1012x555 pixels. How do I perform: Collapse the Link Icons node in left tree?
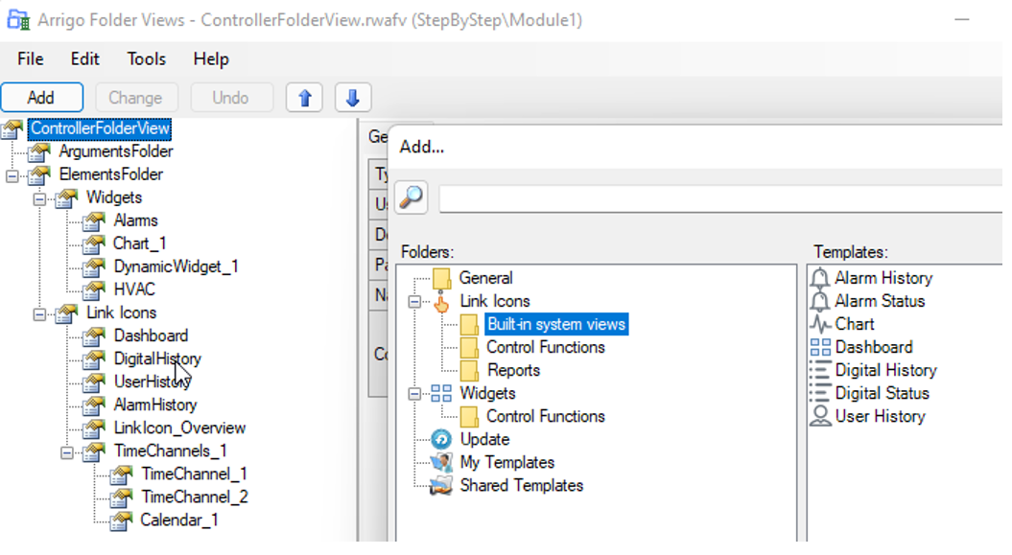tap(39, 314)
